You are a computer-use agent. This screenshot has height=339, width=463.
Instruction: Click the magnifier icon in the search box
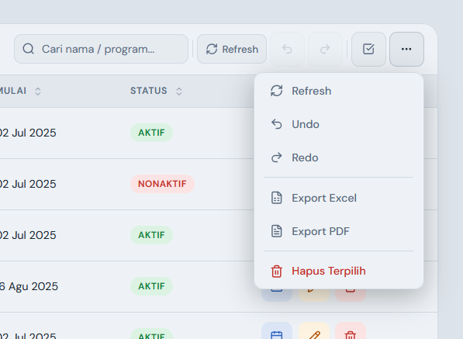pyautogui.click(x=29, y=49)
